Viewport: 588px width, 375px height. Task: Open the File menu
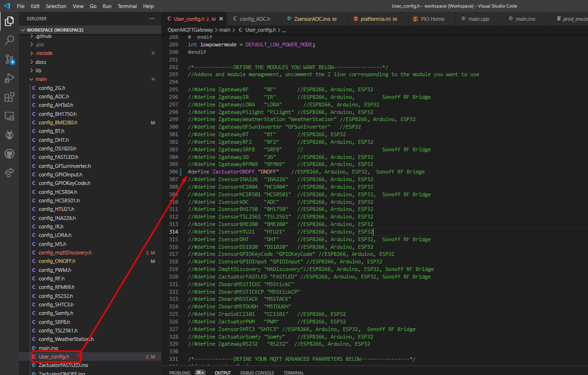tap(21, 6)
